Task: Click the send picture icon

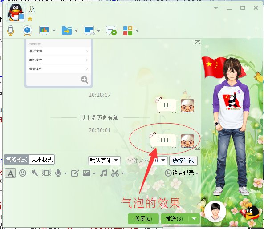Action: tap(86, 173)
